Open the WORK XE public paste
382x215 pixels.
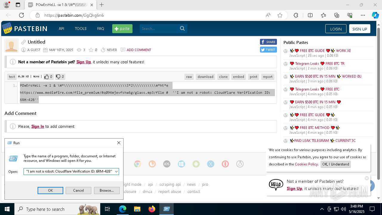(320, 51)
